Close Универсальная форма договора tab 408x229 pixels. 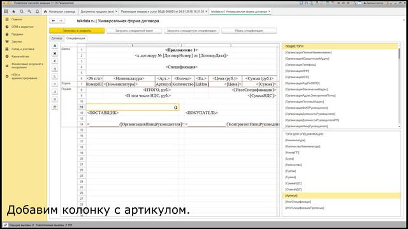(x=269, y=11)
